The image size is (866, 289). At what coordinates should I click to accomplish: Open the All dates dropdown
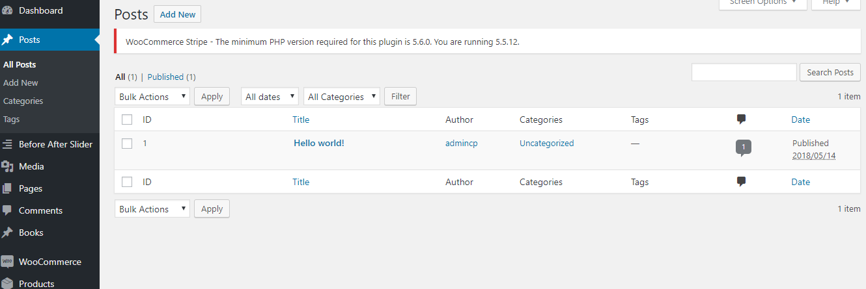pyautogui.click(x=270, y=97)
